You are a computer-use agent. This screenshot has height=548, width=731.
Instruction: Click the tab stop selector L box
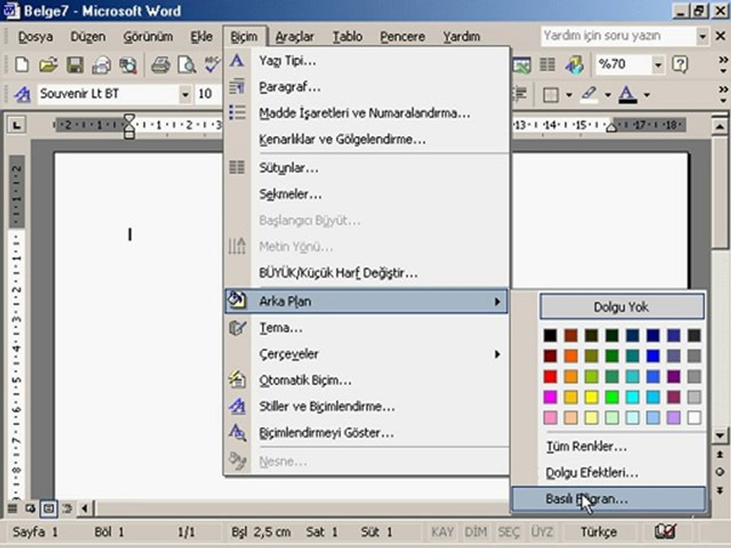[x=17, y=124]
